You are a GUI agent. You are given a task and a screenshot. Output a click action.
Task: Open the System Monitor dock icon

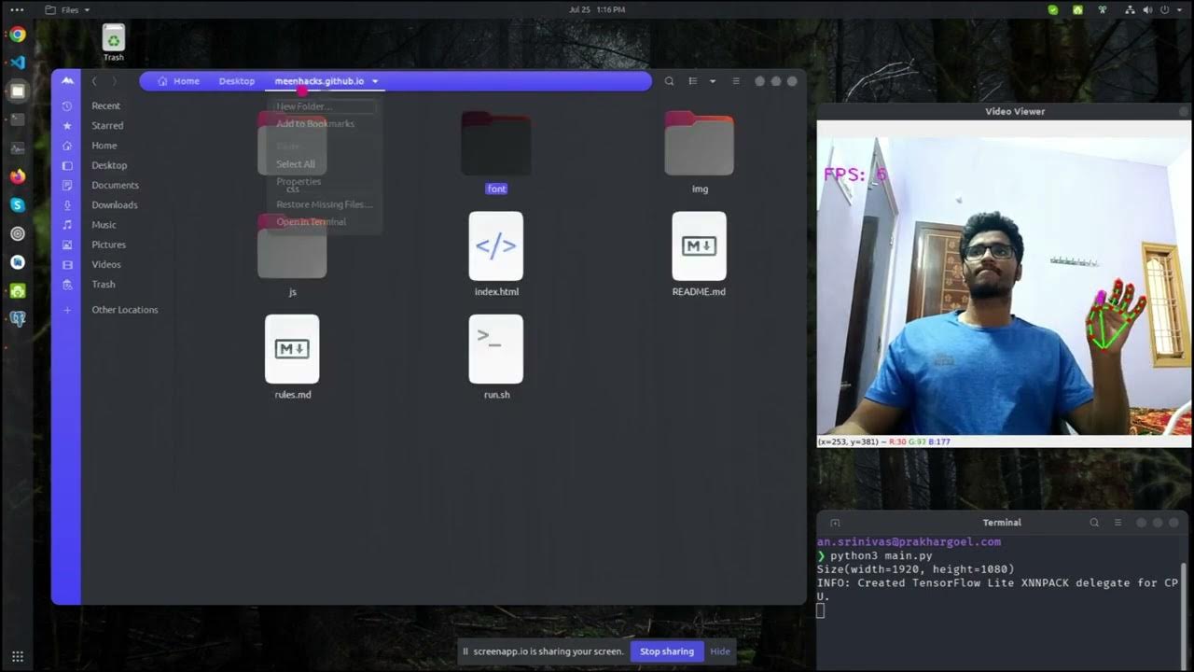pos(17,148)
